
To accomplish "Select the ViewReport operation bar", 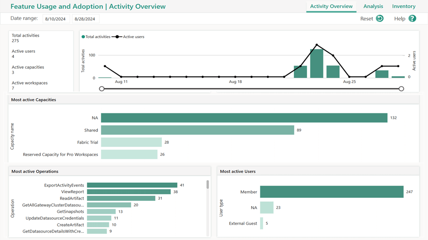I will click(128, 192).
